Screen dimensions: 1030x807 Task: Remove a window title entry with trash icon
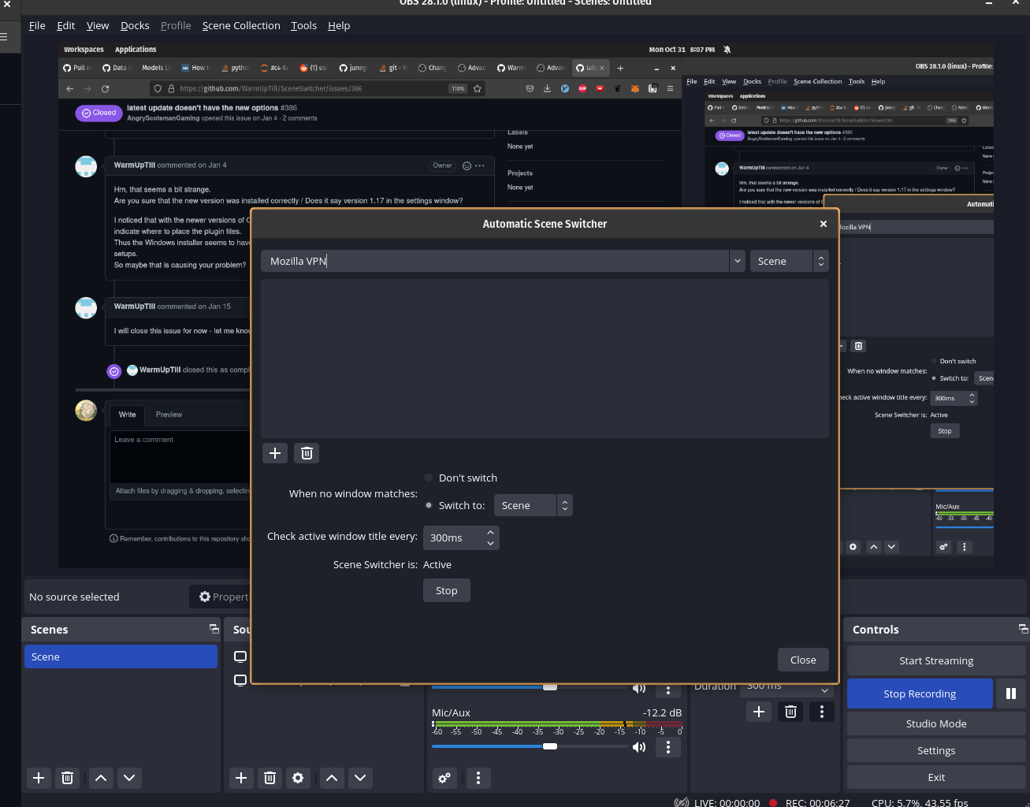(306, 453)
